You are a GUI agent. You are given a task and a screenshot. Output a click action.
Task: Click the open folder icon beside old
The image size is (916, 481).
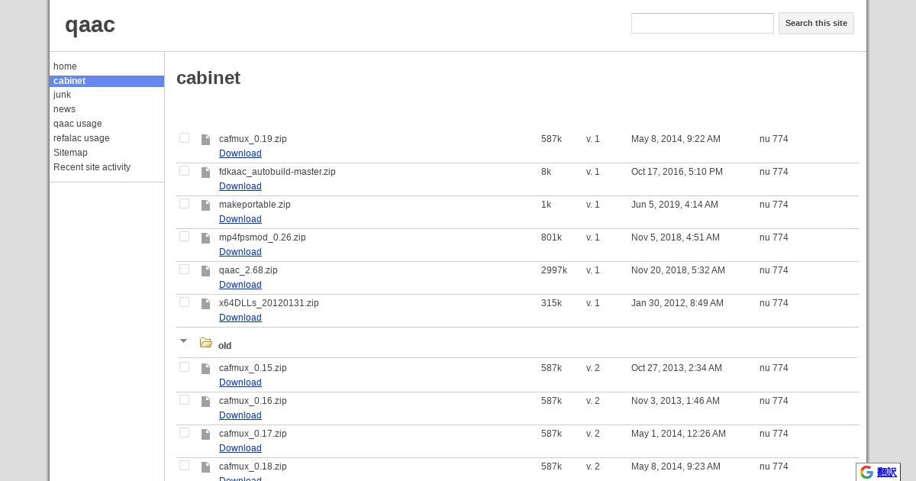point(206,343)
